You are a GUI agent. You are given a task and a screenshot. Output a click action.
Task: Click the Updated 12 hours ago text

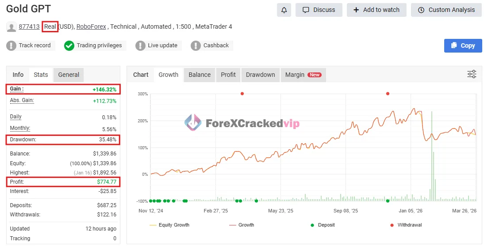pos(101,229)
